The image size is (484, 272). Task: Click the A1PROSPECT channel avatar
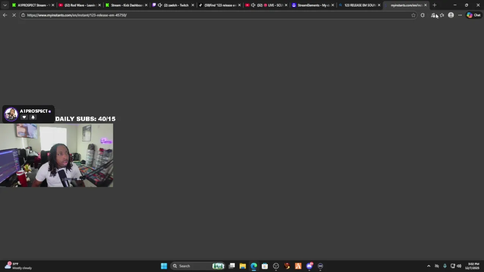tap(11, 114)
